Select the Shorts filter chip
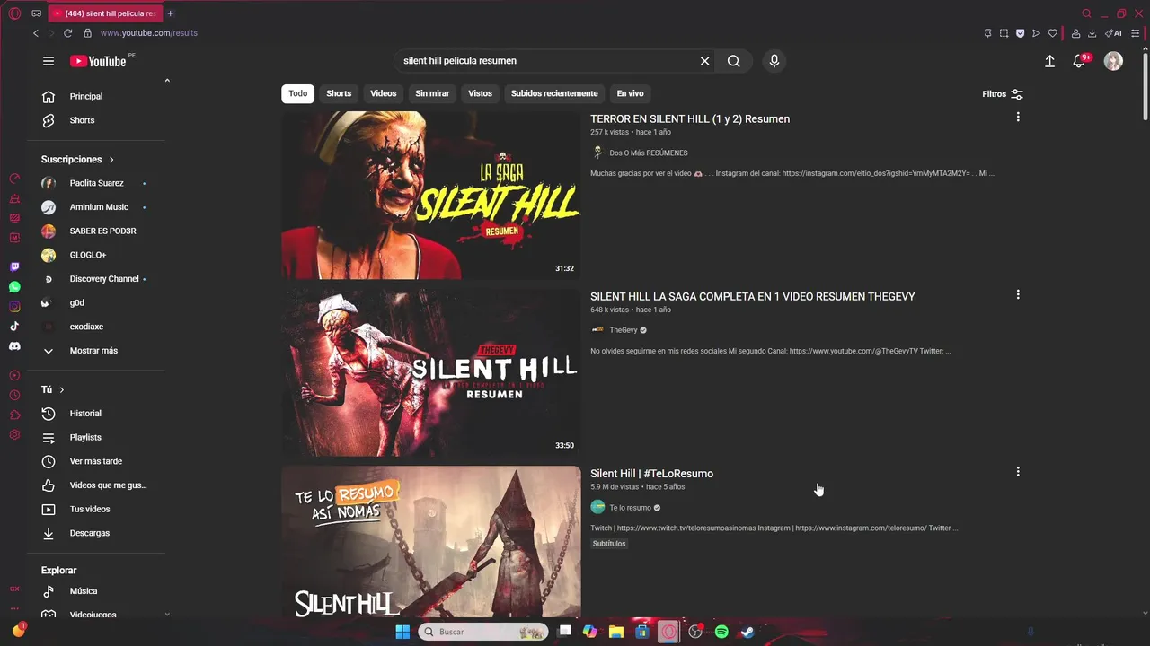Viewport: 1150px width, 646px height. click(x=339, y=93)
